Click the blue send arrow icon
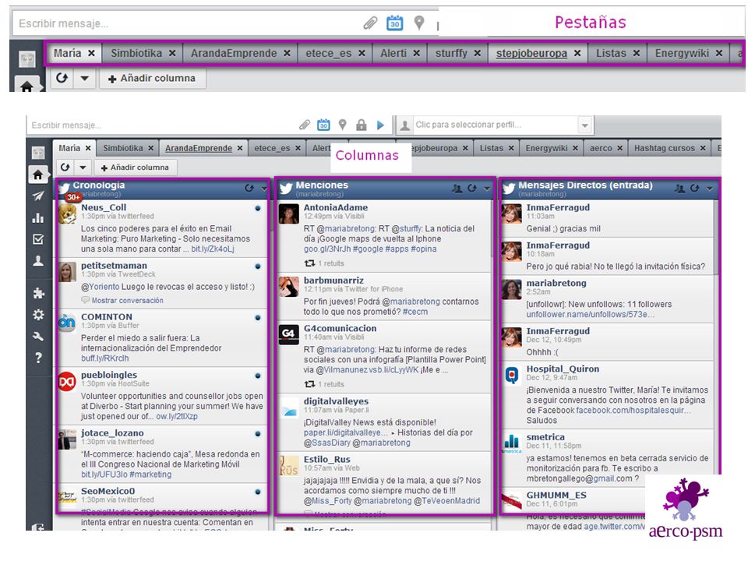Image resolution: width=748 pixels, height=561 pixels. (380, 125)
